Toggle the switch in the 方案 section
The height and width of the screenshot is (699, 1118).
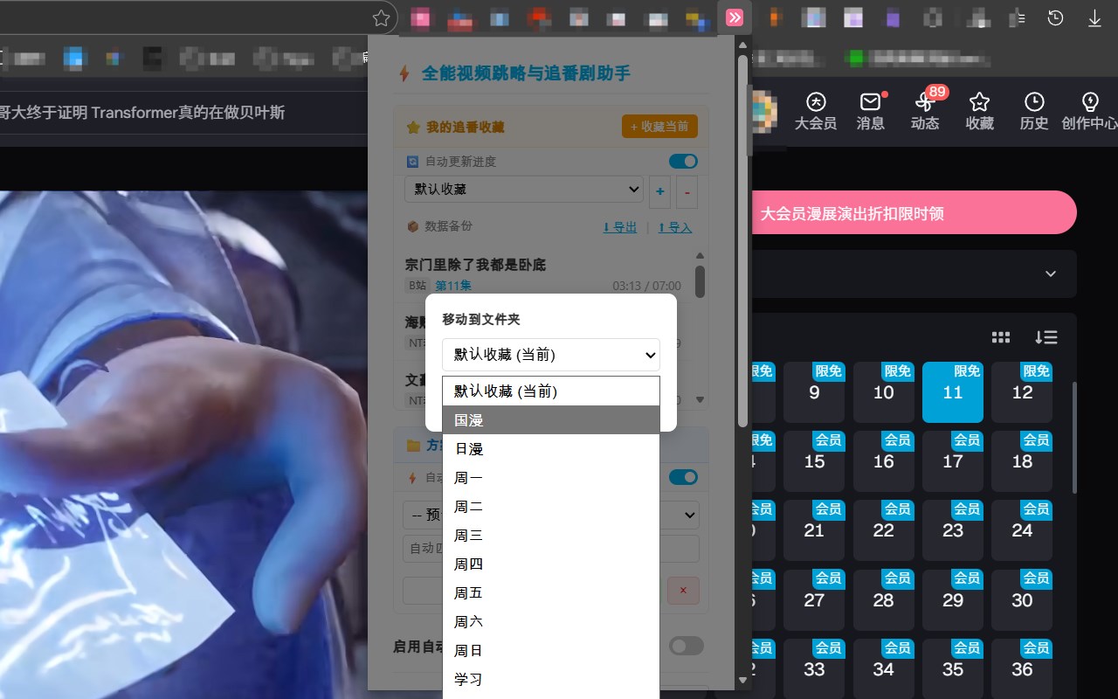683,477
